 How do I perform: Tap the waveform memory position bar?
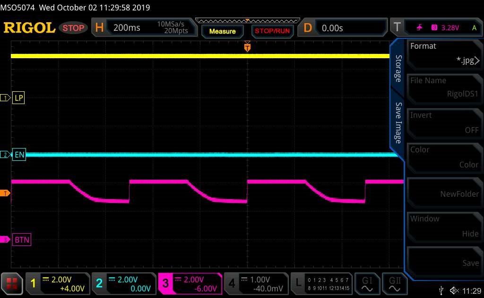pos(248,21)
